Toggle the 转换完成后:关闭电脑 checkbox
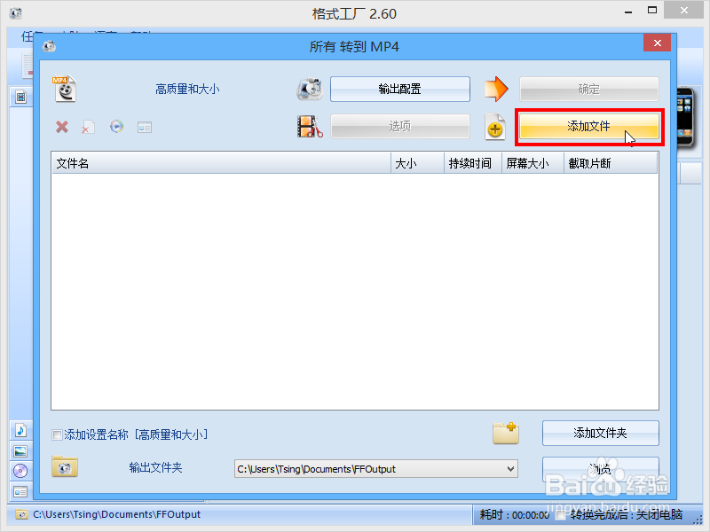Screen dimensions: 710x532 click(x=561, y=515)
